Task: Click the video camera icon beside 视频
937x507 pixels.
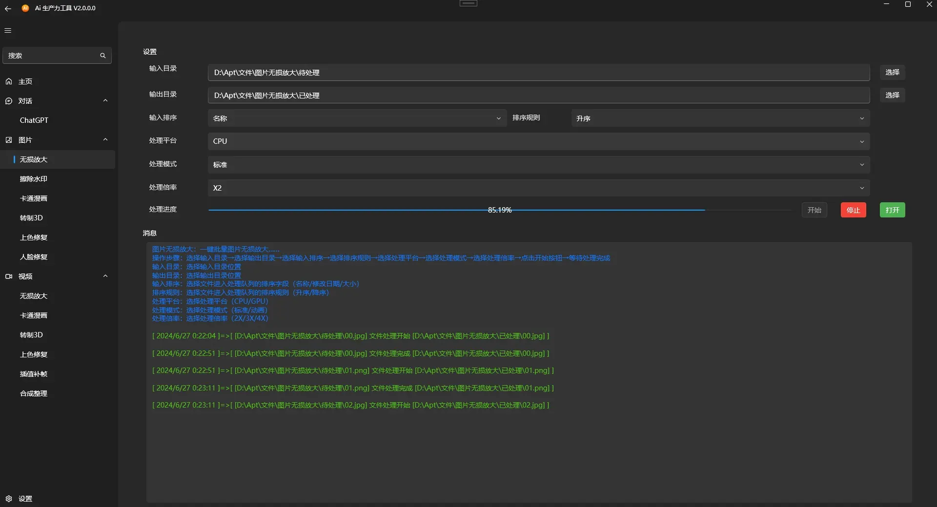Action: click(9, 276)
